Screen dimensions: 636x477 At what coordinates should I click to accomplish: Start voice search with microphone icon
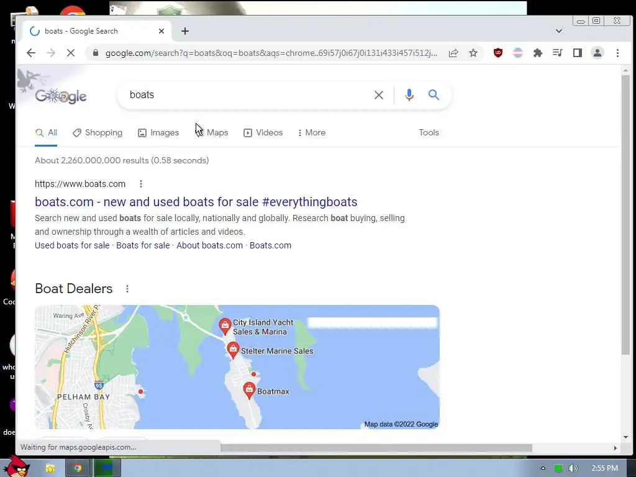click(x=409, y=95)
